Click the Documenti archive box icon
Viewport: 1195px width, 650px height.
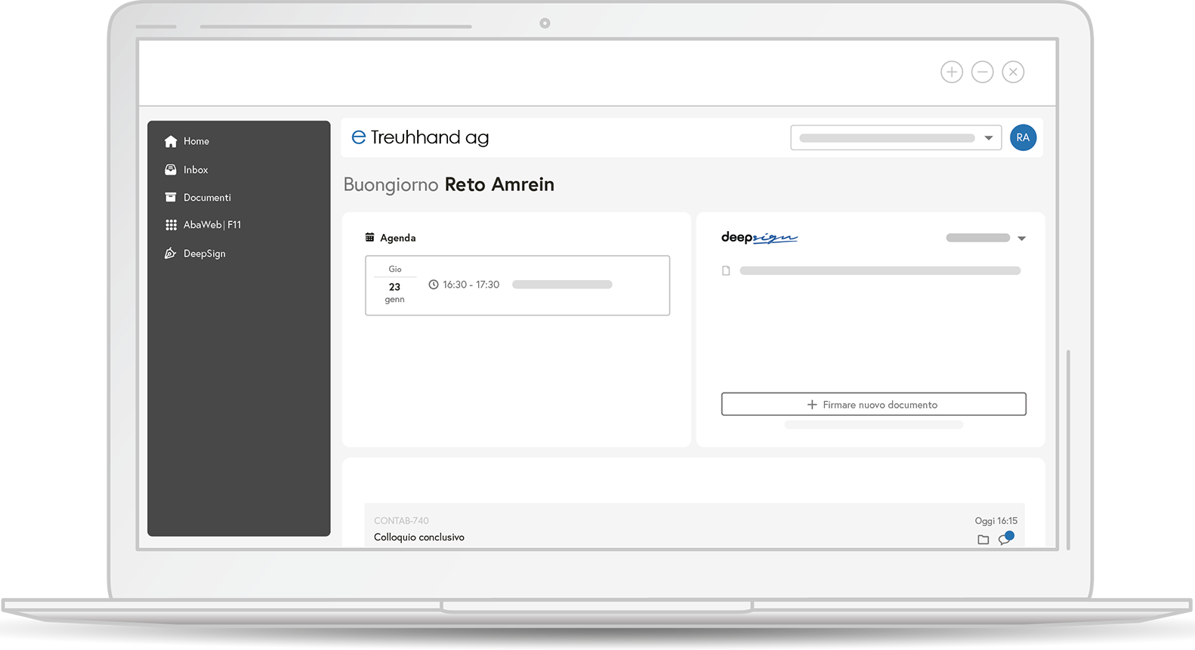pos(171,197)
